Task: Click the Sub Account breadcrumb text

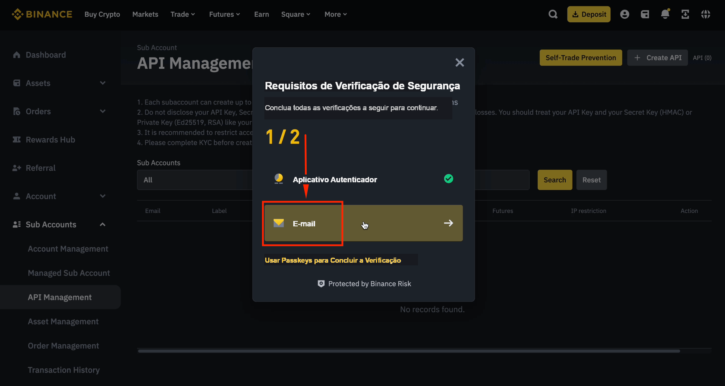Action: pyautogui.click(x=157, y=48)
